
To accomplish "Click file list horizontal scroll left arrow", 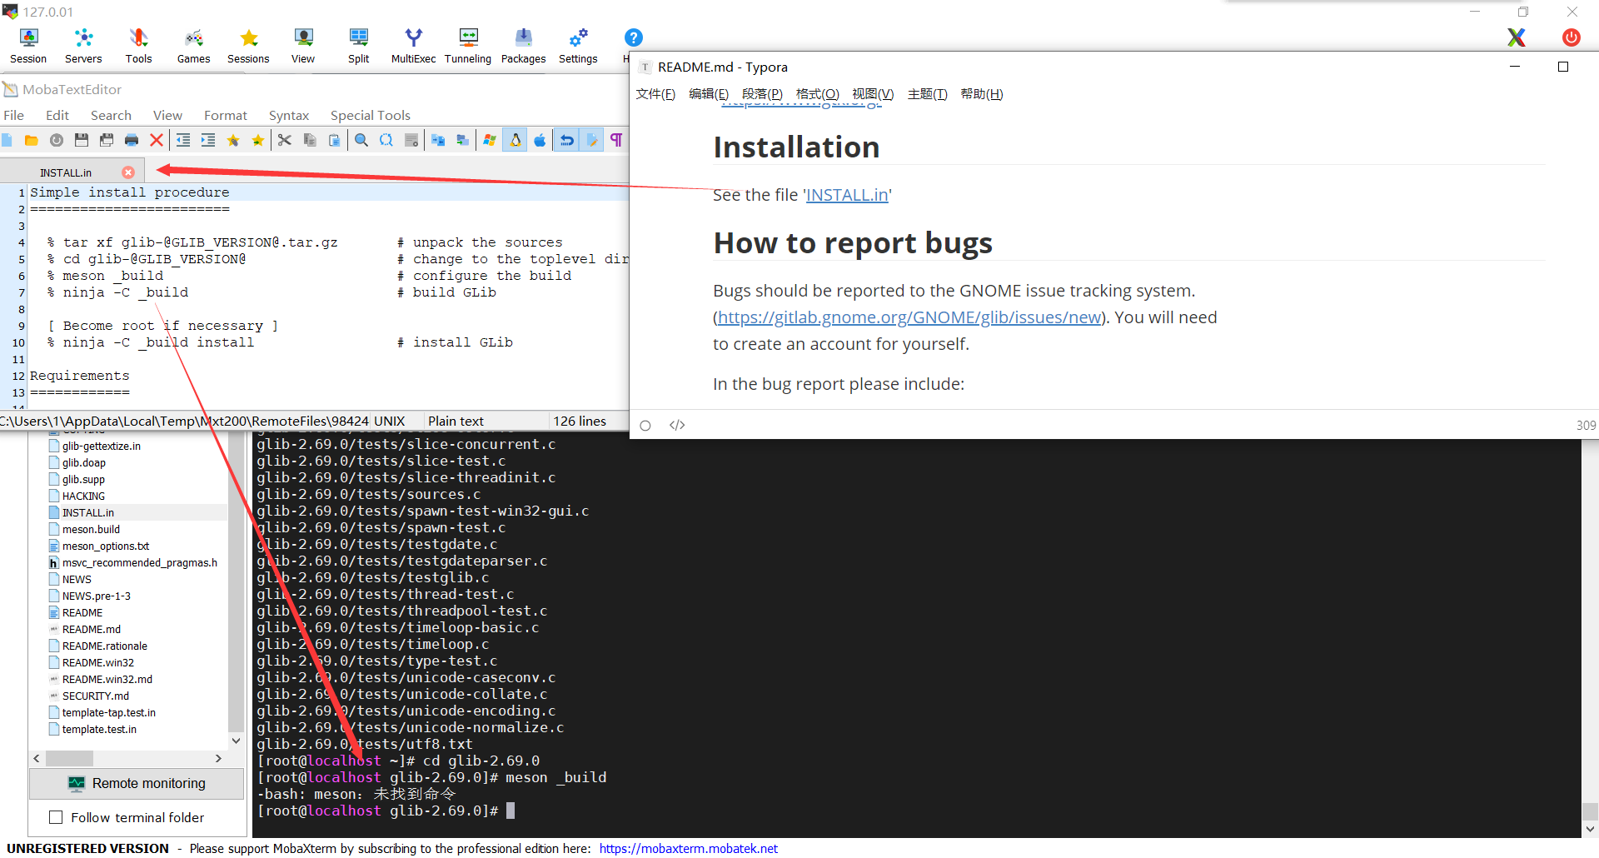I will pyautogui.click(x=37, y=758).
